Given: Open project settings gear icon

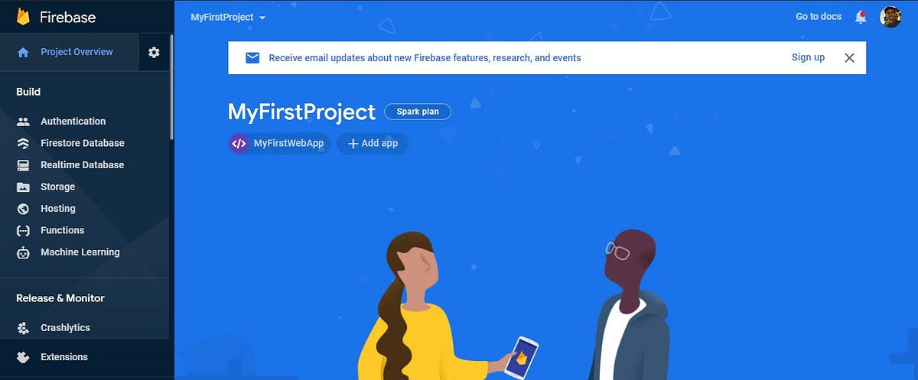Looking at the screenshot, I should coord(154,52).
